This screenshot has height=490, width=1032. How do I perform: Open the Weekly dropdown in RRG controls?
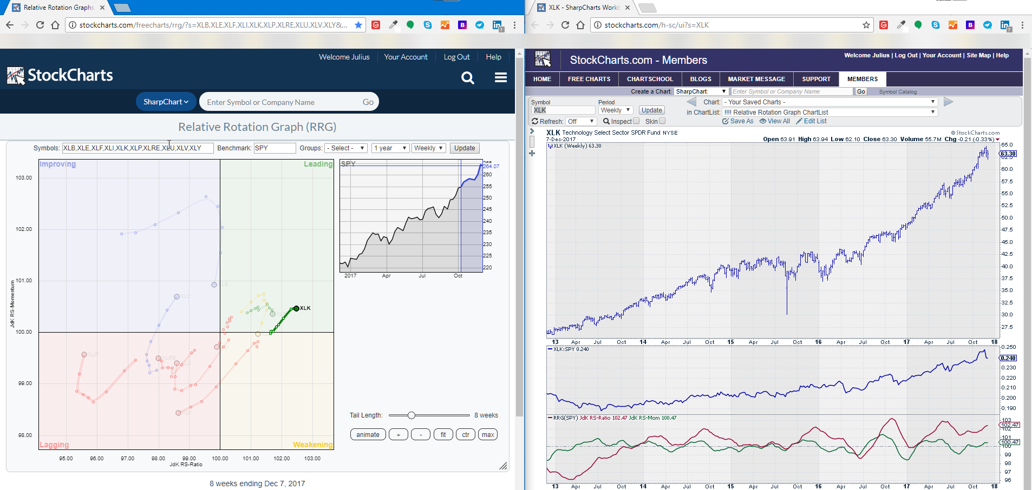(429, 148)
